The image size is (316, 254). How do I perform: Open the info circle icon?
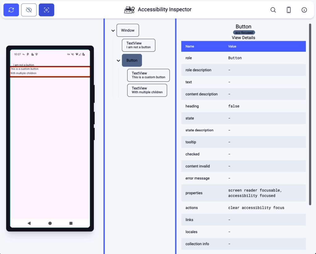click(304, 10)
